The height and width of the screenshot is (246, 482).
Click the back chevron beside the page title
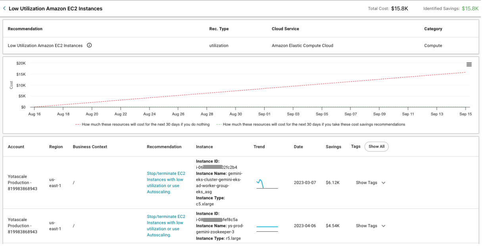click(x=4, y=8)
